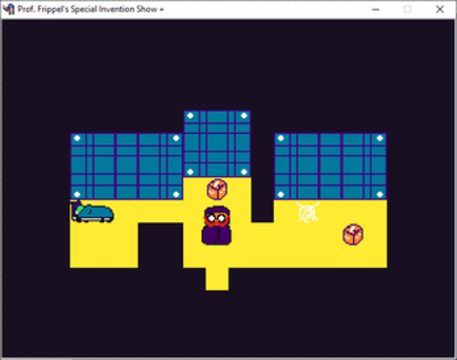Click the orange crate in the right room
Image resolution: width=457 pixels, height=360 pixels.
pyautogui.click(x=353, y=234)
